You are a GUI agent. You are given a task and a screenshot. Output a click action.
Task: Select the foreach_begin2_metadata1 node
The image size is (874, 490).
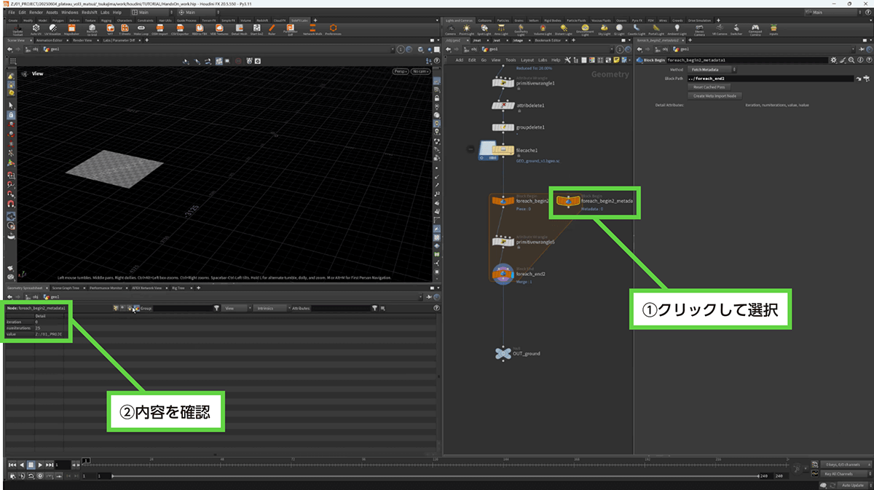tap(568, 201)
